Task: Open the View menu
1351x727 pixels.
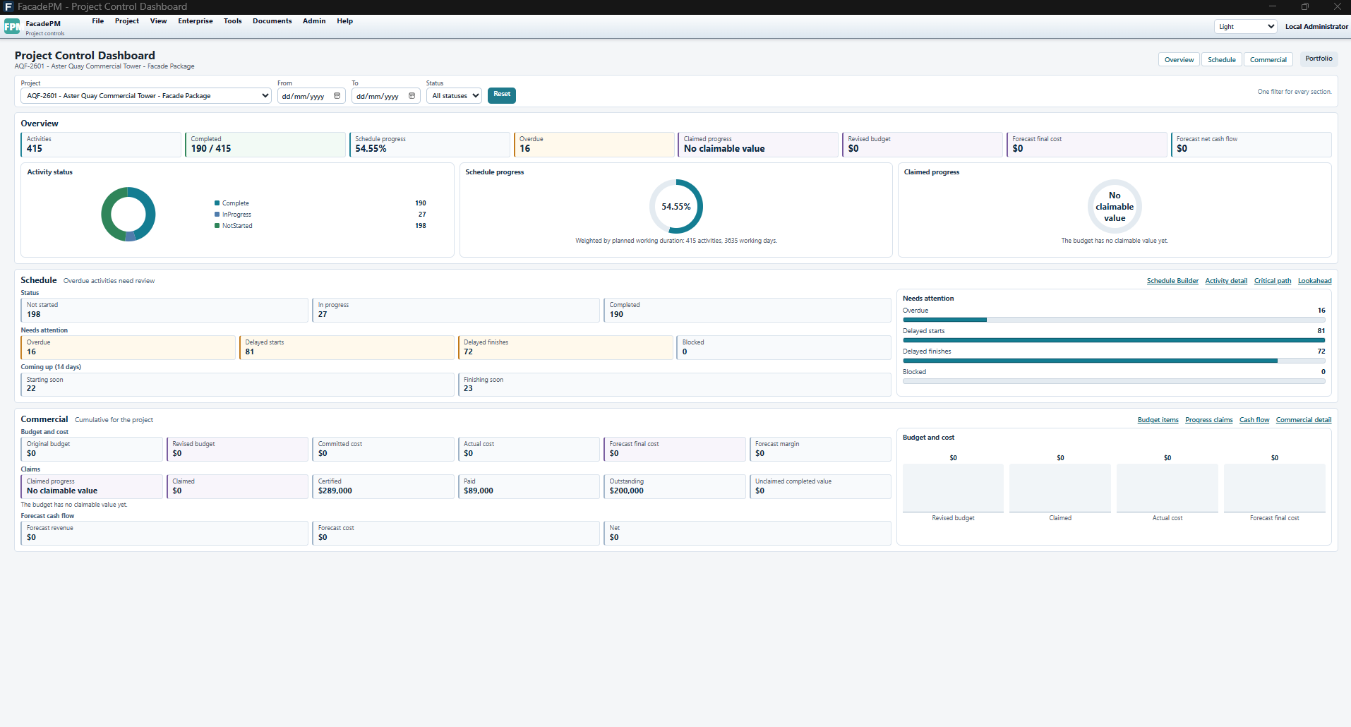Action: click(x=159, y=21)
